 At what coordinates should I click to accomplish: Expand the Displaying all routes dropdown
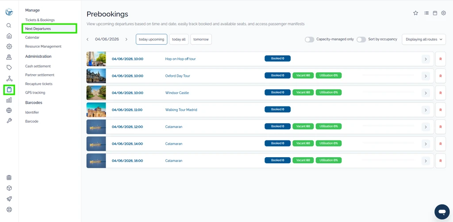423,39
